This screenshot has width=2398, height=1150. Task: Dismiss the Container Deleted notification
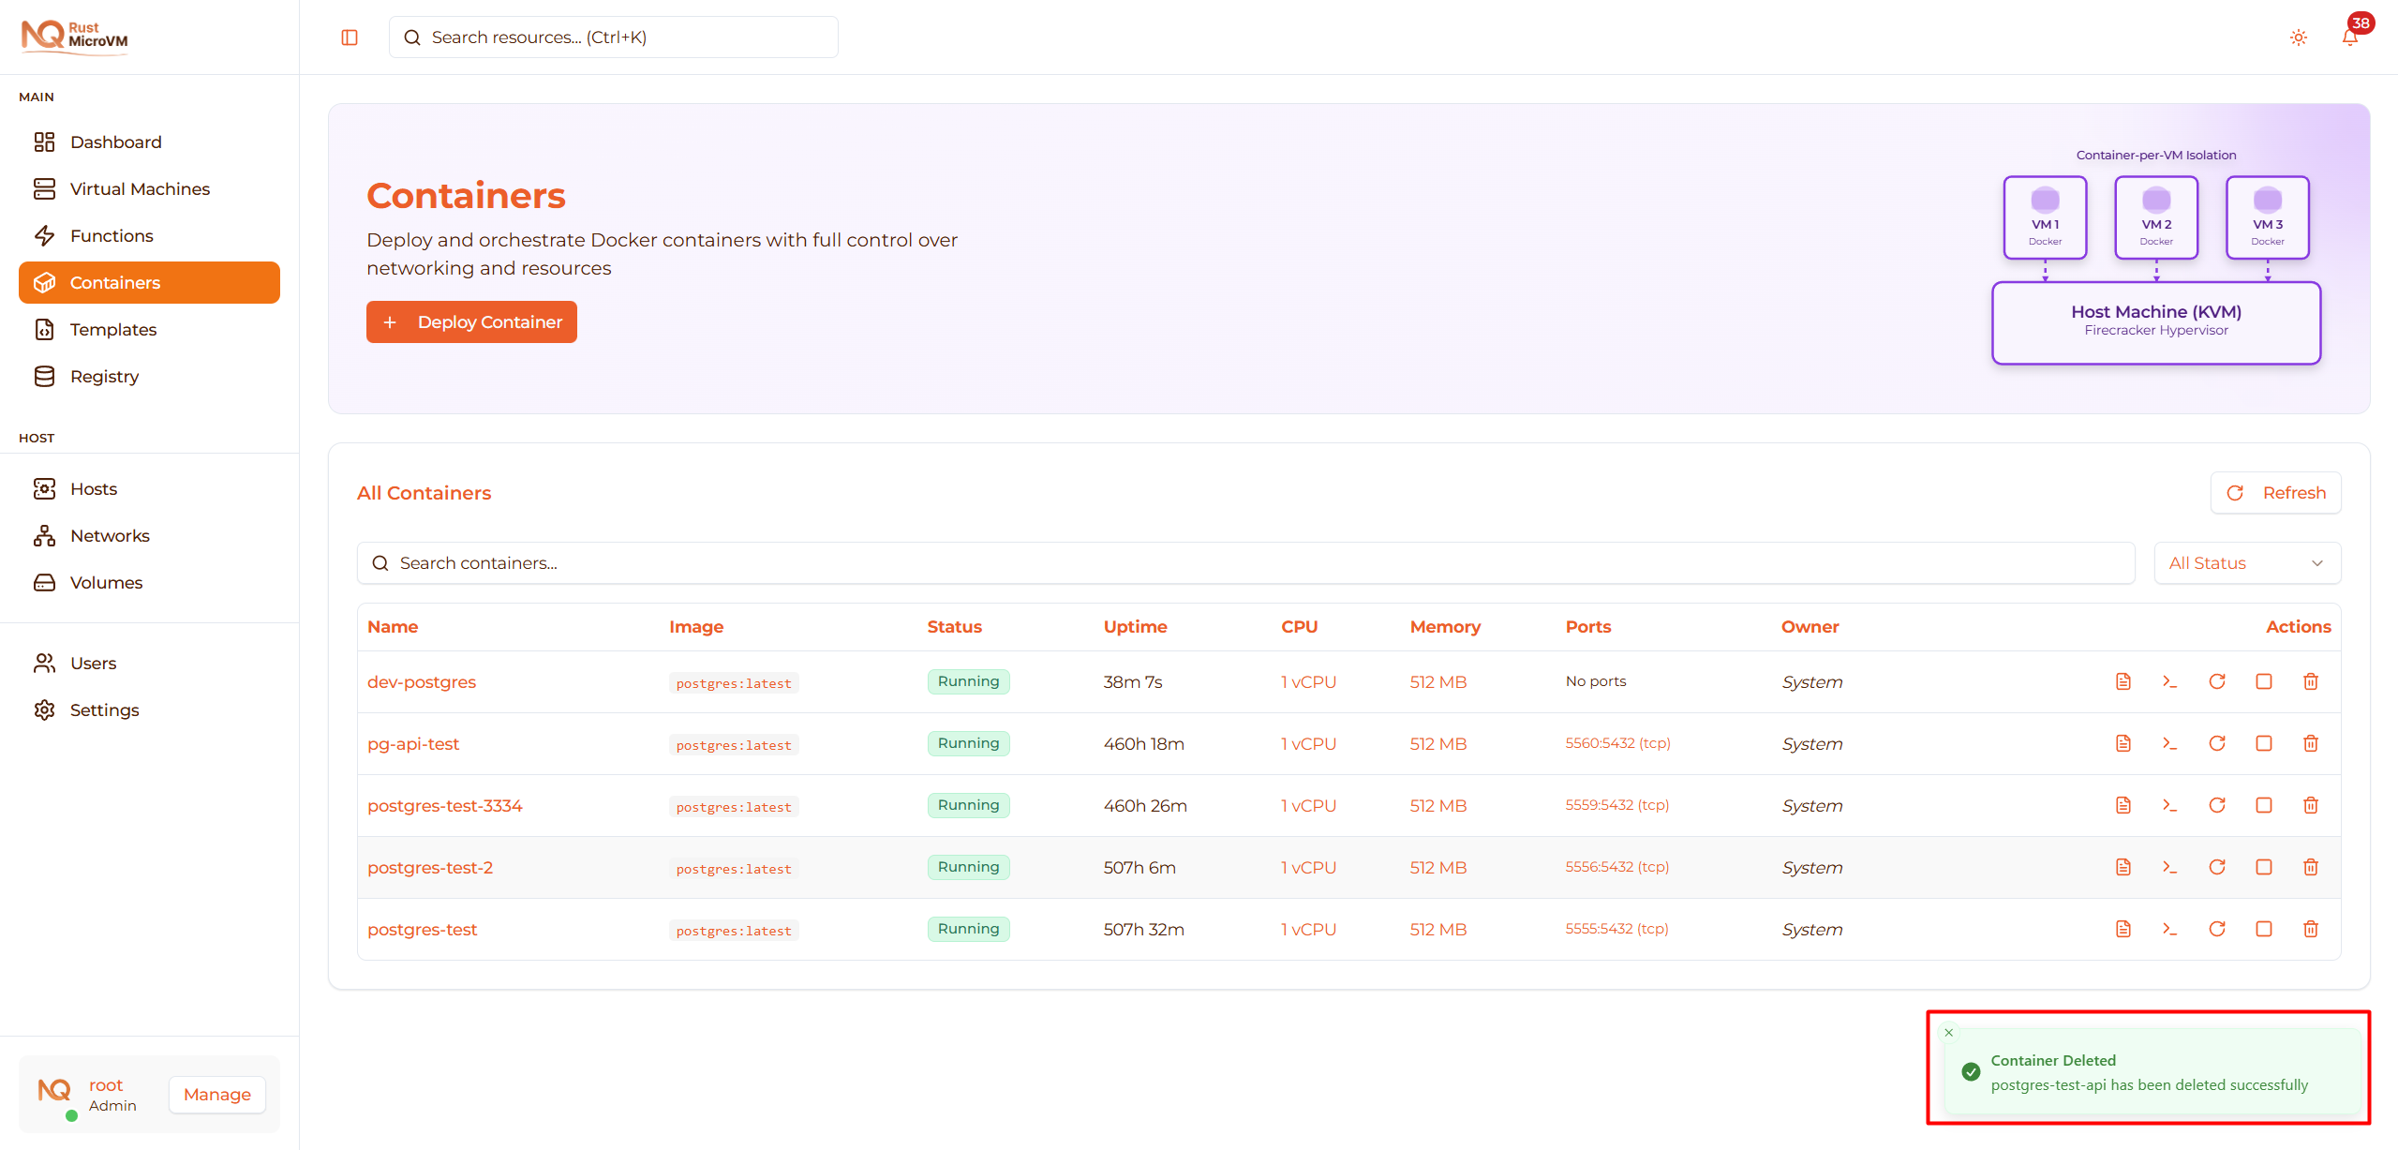pyautogui.click(x=1948, y=1032)
